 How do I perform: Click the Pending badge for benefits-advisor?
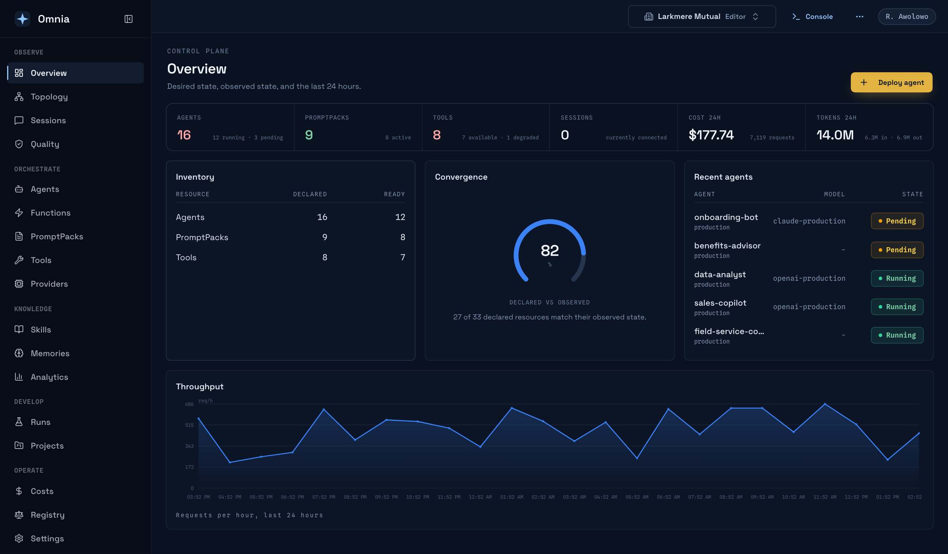coord(897,250)
